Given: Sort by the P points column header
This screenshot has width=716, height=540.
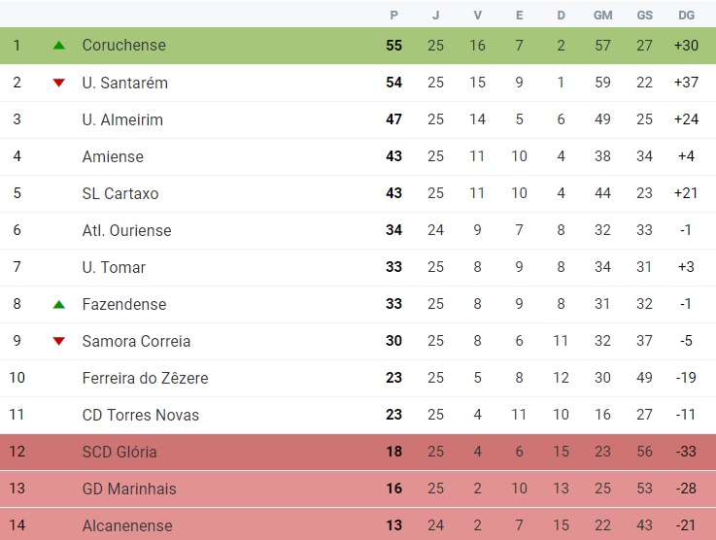Looking at the screenshot, I should [394, 16].
